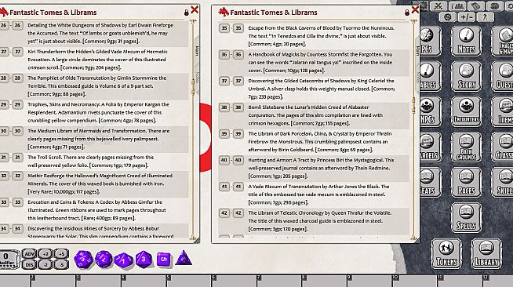513x287 pixels.
Task: Open the Story sidebar button
Action: (x=466, y=77)
